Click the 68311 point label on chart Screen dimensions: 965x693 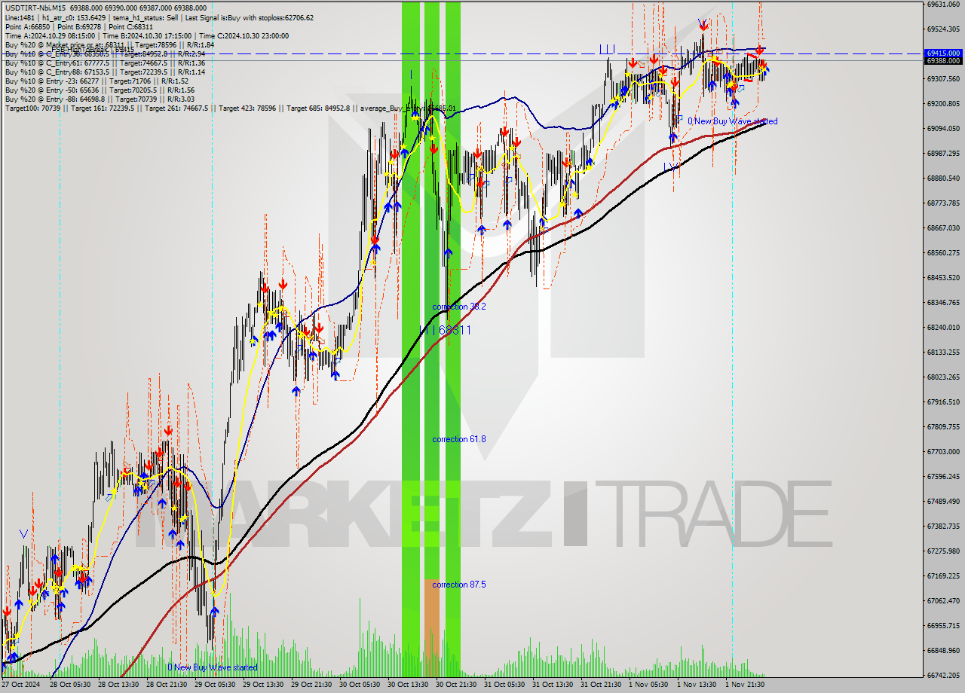pyautogui.click(x=455, y=330)
